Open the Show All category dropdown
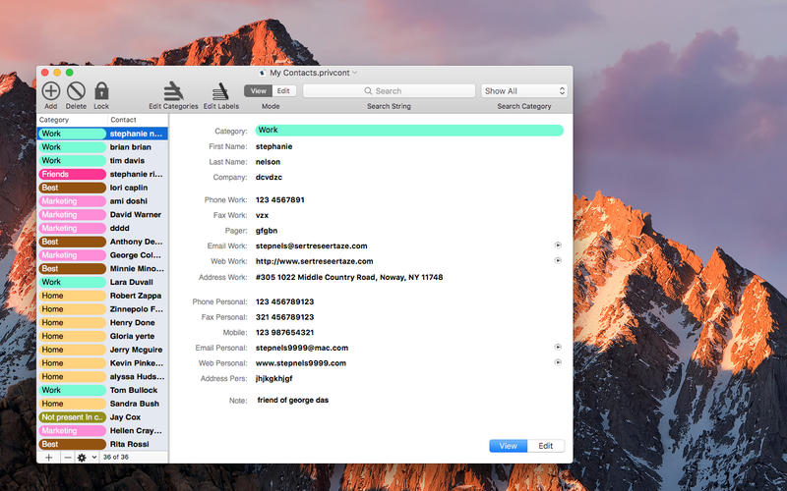The width and height of the screenshot is (787, 491). [x=524, y=90]
